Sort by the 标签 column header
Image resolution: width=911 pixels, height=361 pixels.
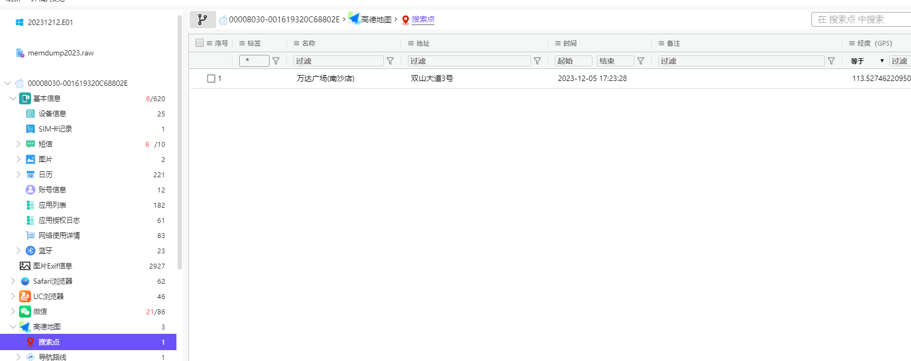point(254,43)
